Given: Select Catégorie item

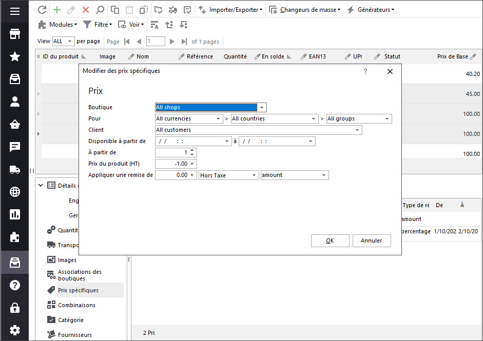Looking at the screenshot, I should (71, 320).
